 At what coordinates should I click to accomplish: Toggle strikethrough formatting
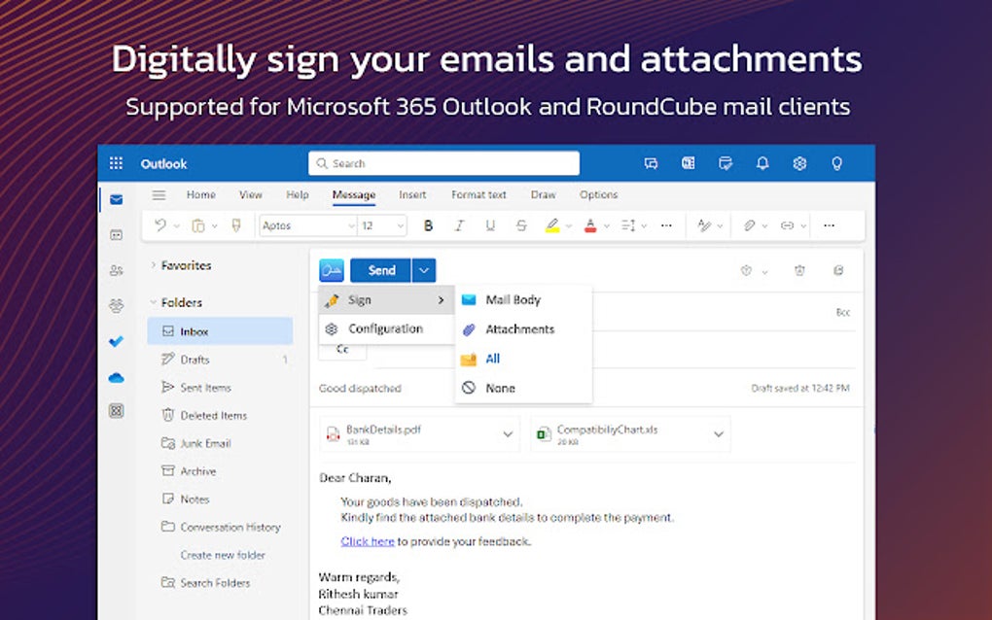[521, 224]
